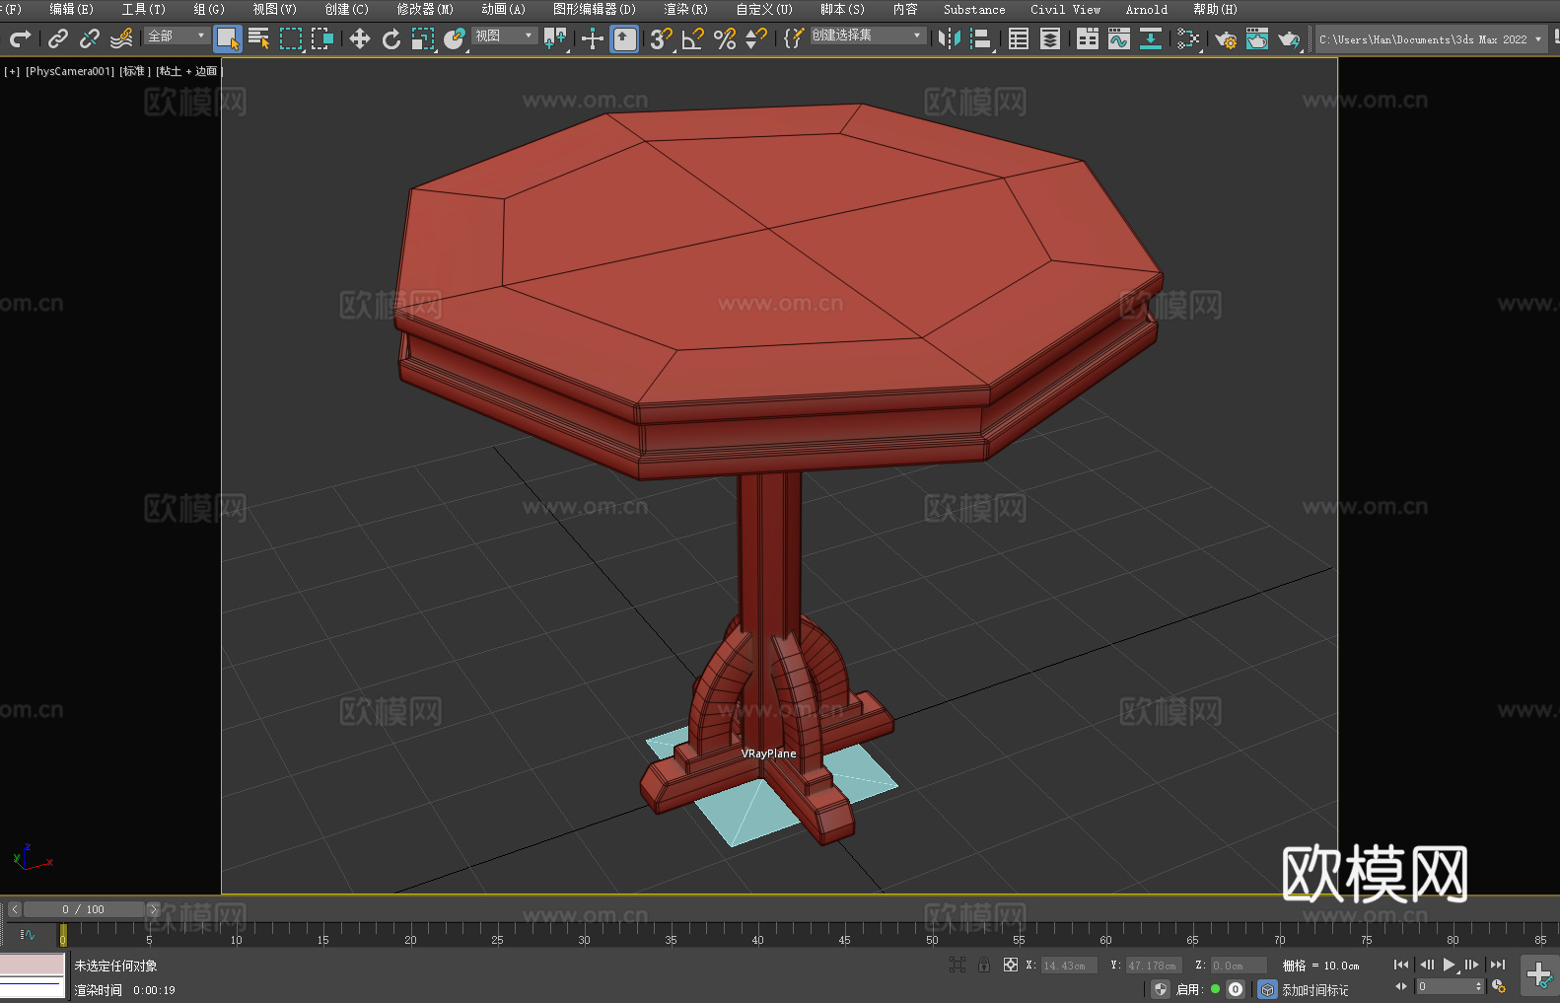The image size is (1560, 1003).
Task: Open the PhysCamera001 viewport label menu
Action: [70, 71]
